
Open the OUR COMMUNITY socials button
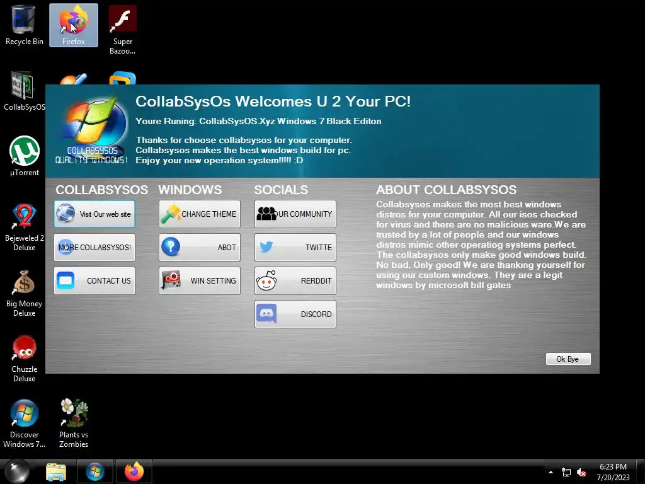[295, 214]
